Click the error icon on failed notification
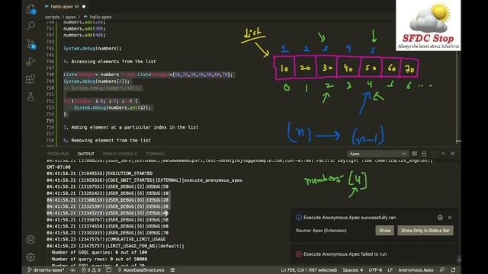The height and width of the screenshot is (274, 488). click(299, 253)
